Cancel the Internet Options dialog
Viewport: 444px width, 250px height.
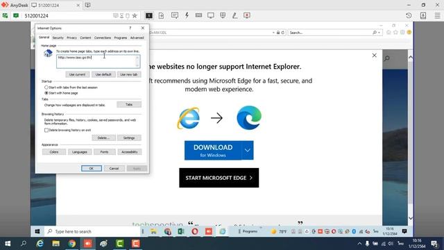tap(114, 168)
